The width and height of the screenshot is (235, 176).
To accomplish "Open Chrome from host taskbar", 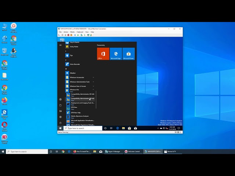I will 63,151.
